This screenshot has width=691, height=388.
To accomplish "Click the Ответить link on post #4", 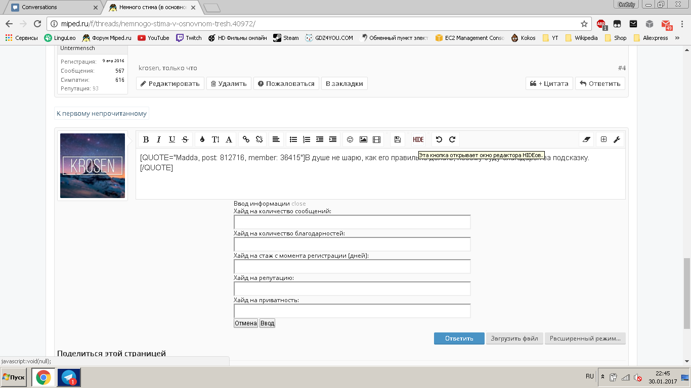I will [600, 83].
